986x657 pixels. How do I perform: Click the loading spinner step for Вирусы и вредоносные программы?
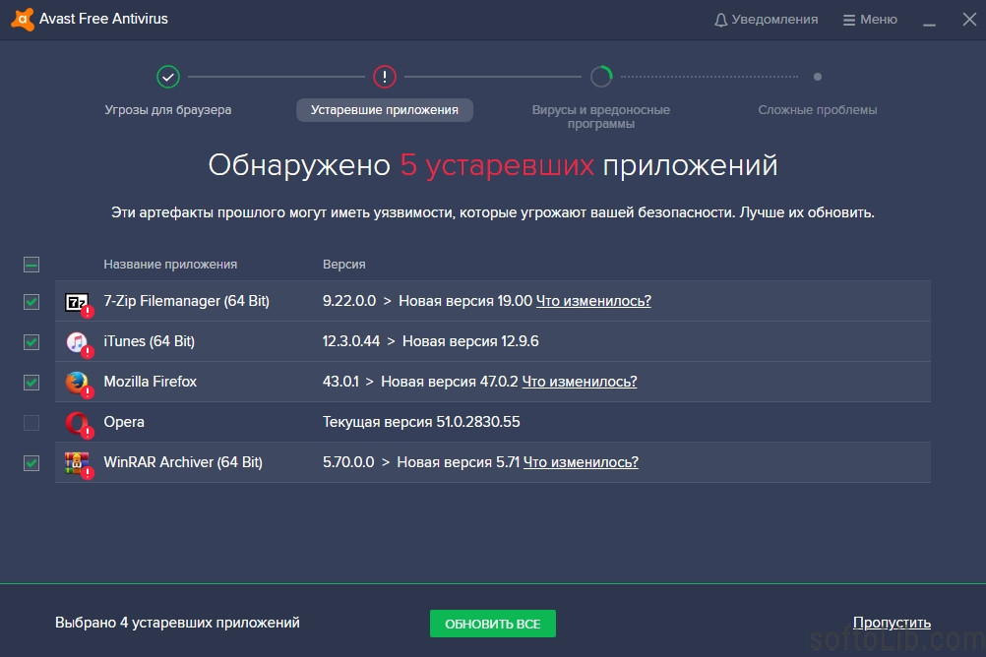(x=601, y=77)
